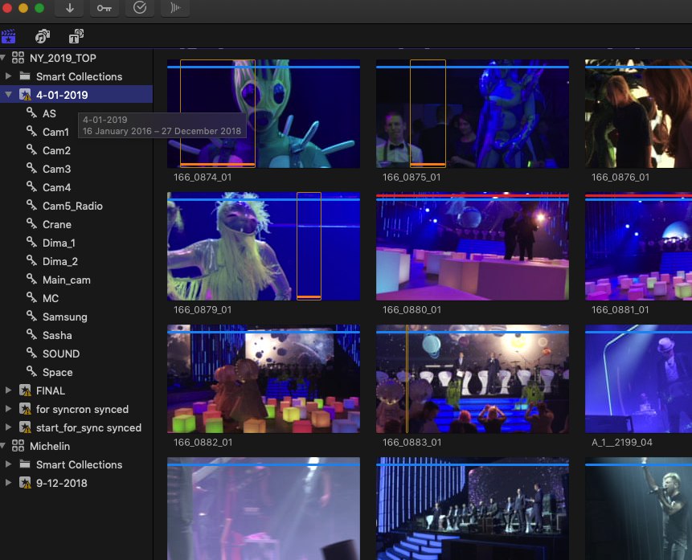The height and width of the screenshot is (560, 692).
Task: Select clip thumbnail 166_0882_01
Action: 264,378
